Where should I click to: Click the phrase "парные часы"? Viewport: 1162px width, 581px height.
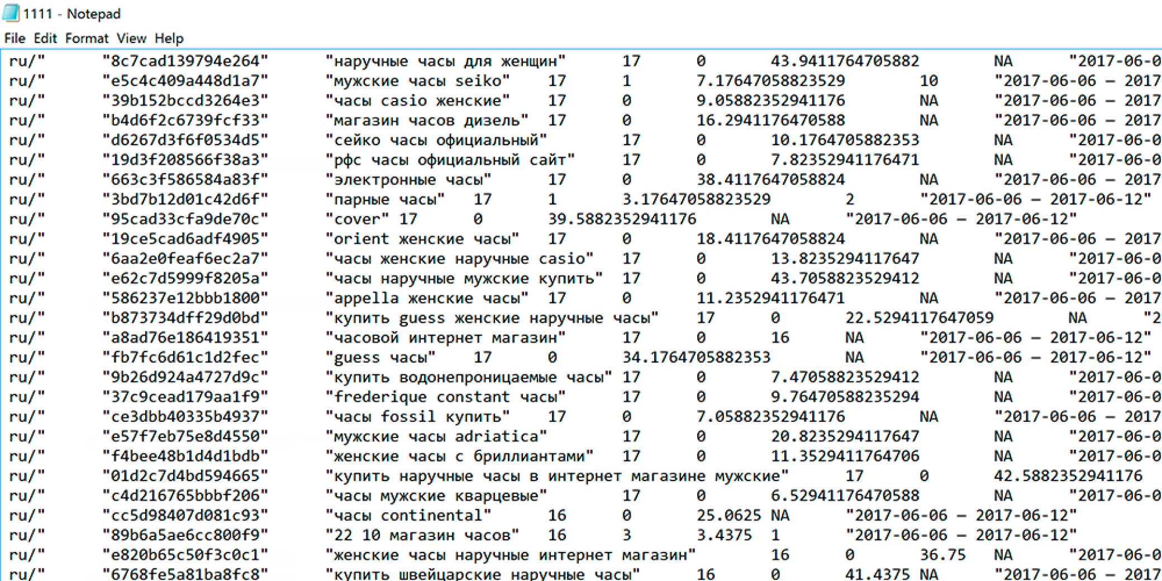click(x=385, y=199)
